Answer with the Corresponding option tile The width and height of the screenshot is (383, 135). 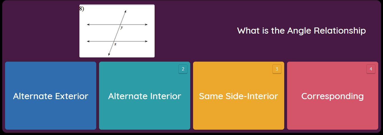pyautogui.click(x=332, y=96)
